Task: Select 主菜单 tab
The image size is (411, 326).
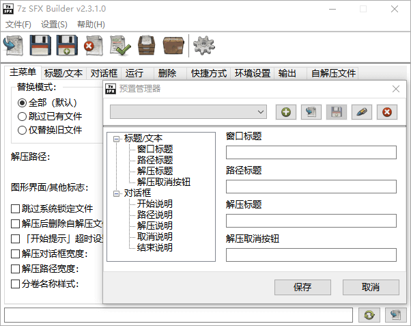Action: coord(23,72)
